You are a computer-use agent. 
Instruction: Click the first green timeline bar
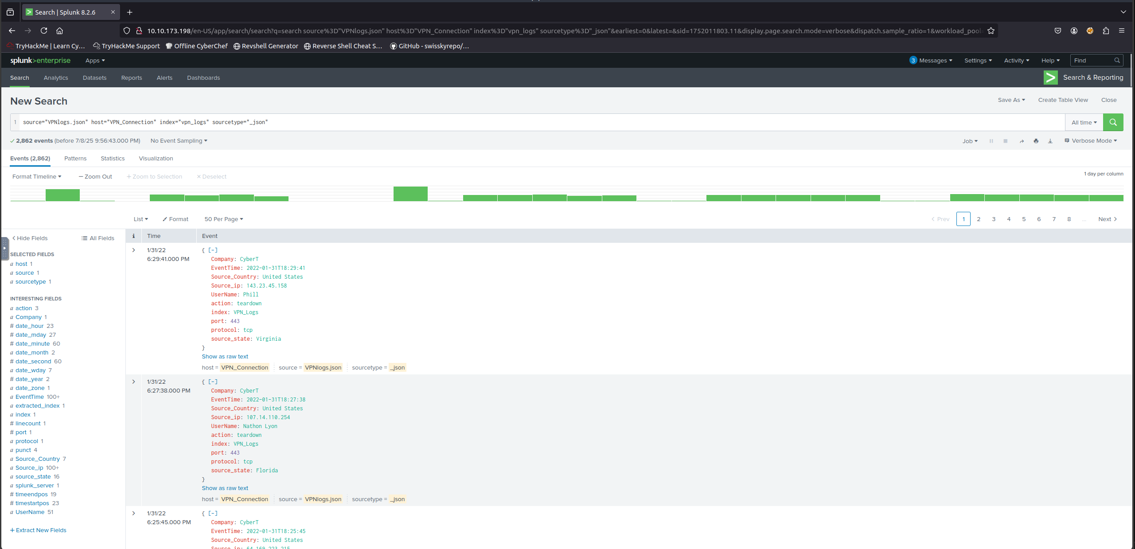[62, 195]
